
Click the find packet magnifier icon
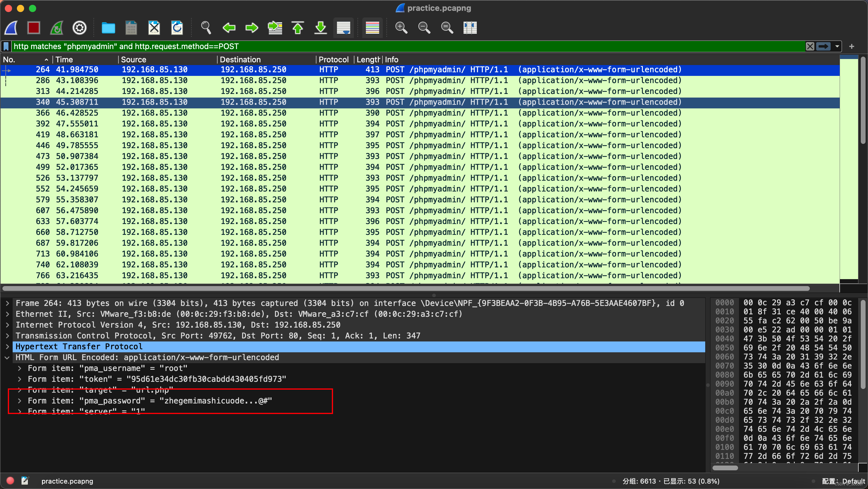tap(206, 28)
